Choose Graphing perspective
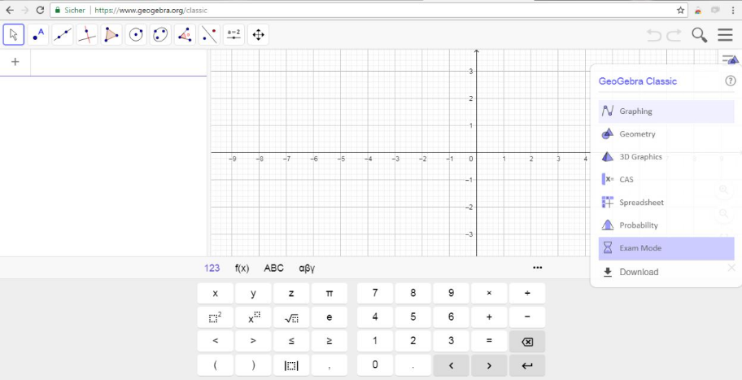 (x=666, y=111)
